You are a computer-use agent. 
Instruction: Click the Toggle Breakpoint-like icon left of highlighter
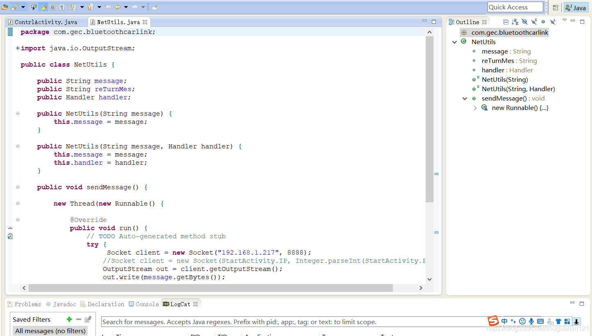pyautogui.click(x=34, y=7)
